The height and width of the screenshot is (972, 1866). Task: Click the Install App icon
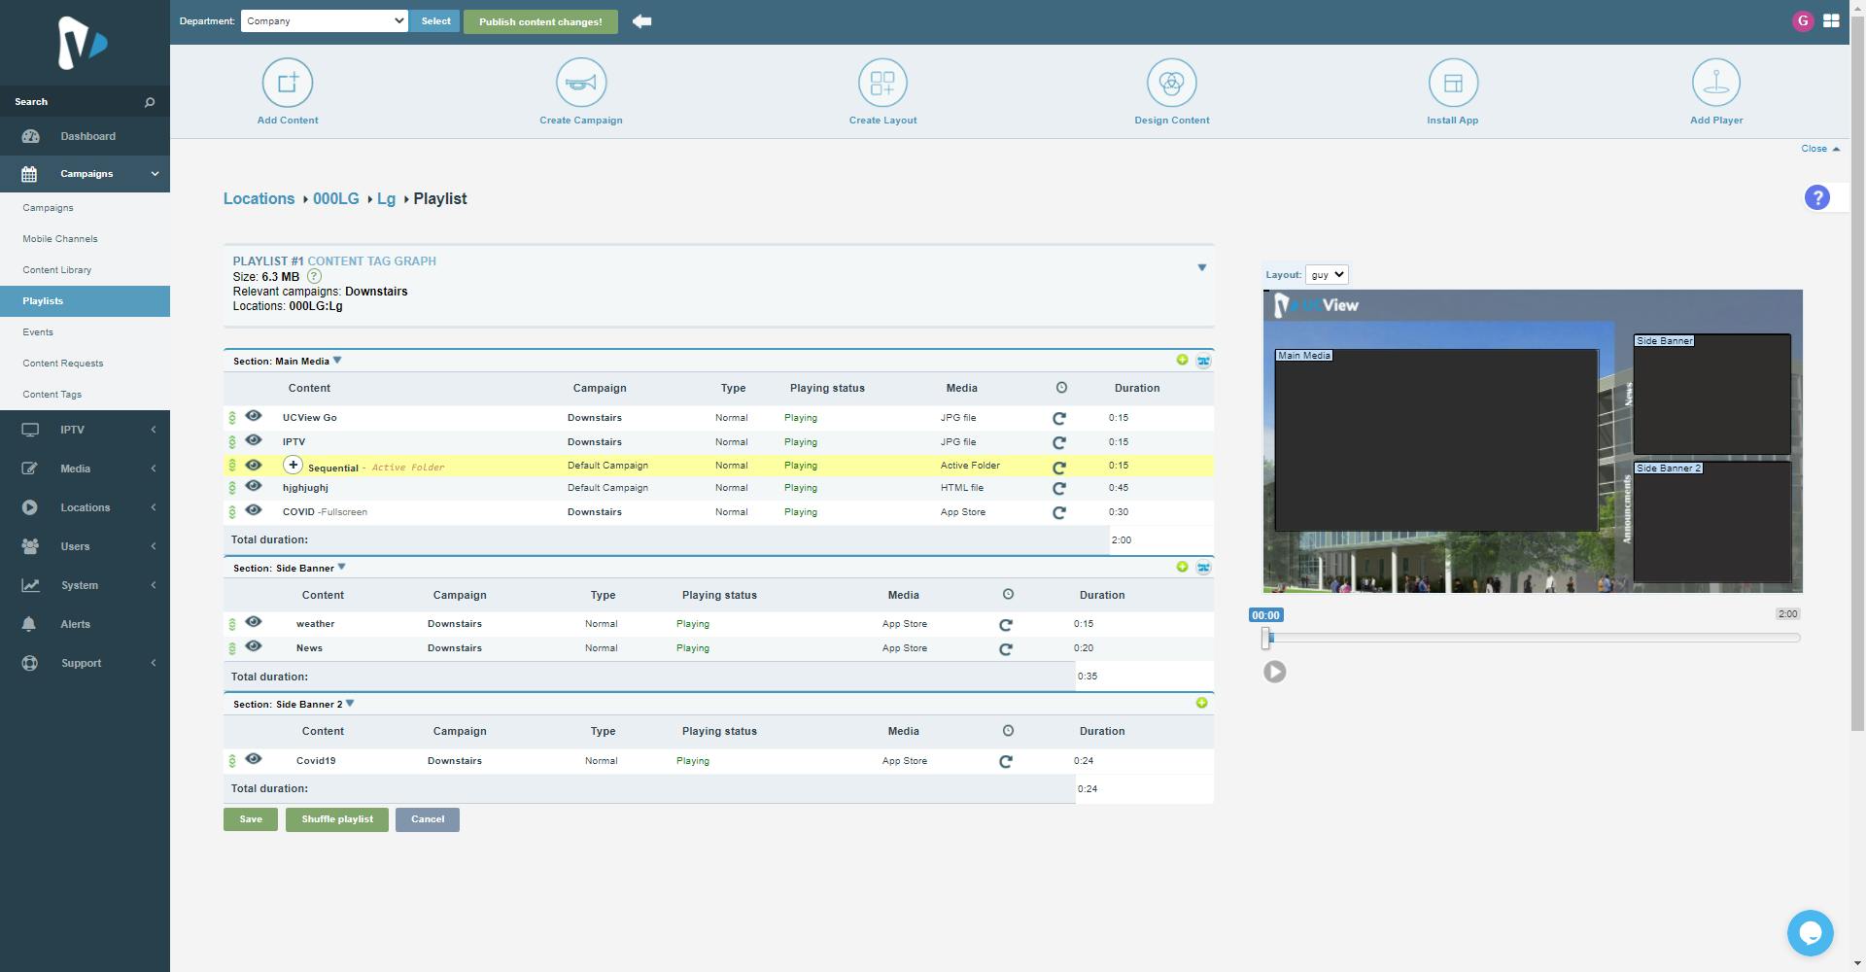pyautogui.click(x=1453, y=83)
